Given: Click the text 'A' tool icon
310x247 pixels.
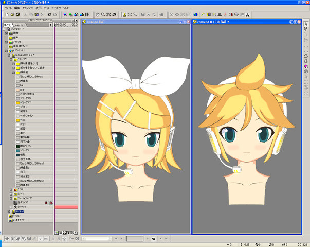Looking at the screenshot, I should click(247, 15).
